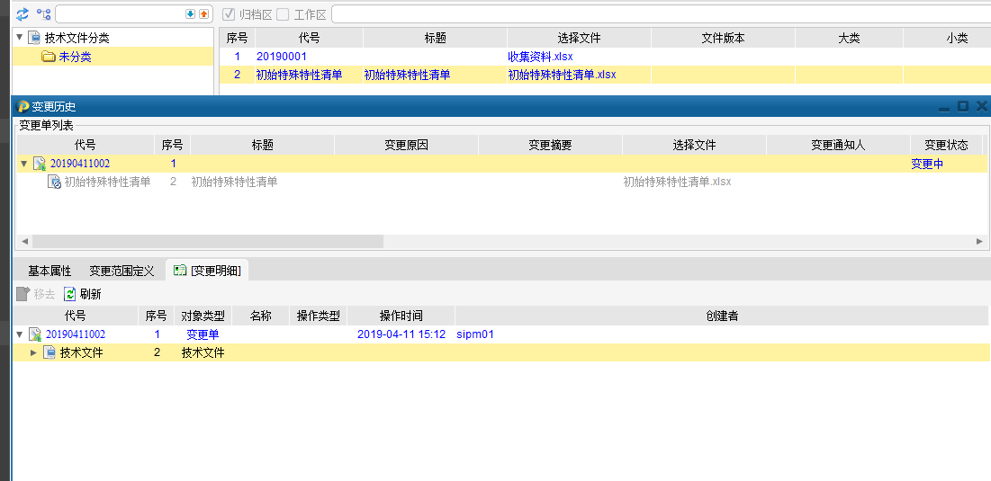Click the 对象类型 column header
This screenshot has height=481, width=991.
tap(203, 316)
